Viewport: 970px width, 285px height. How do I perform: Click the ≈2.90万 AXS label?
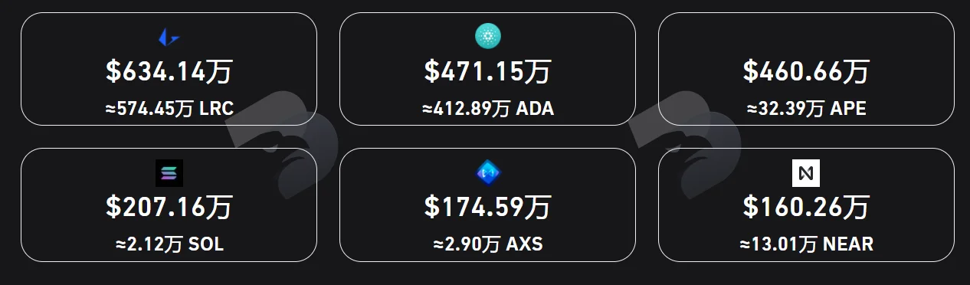(x=487, y=245)
